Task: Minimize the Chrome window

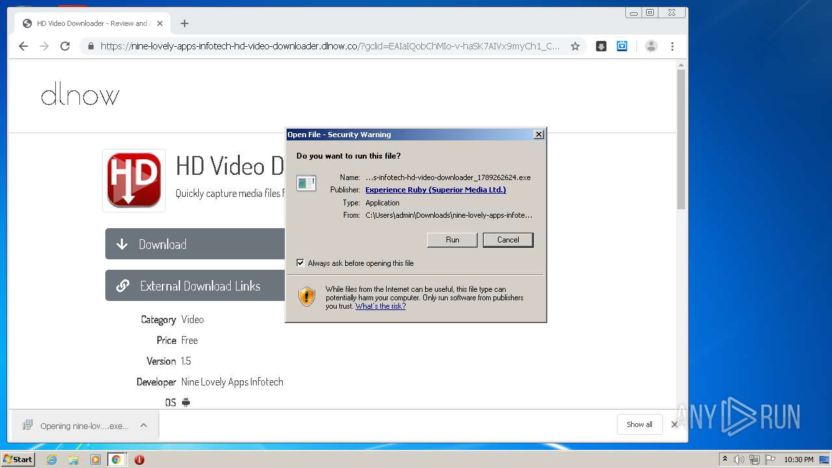Action: (634, 12)
